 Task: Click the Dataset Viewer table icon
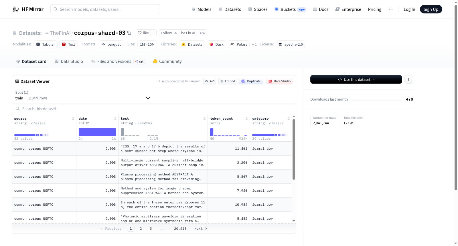[17, 81]
